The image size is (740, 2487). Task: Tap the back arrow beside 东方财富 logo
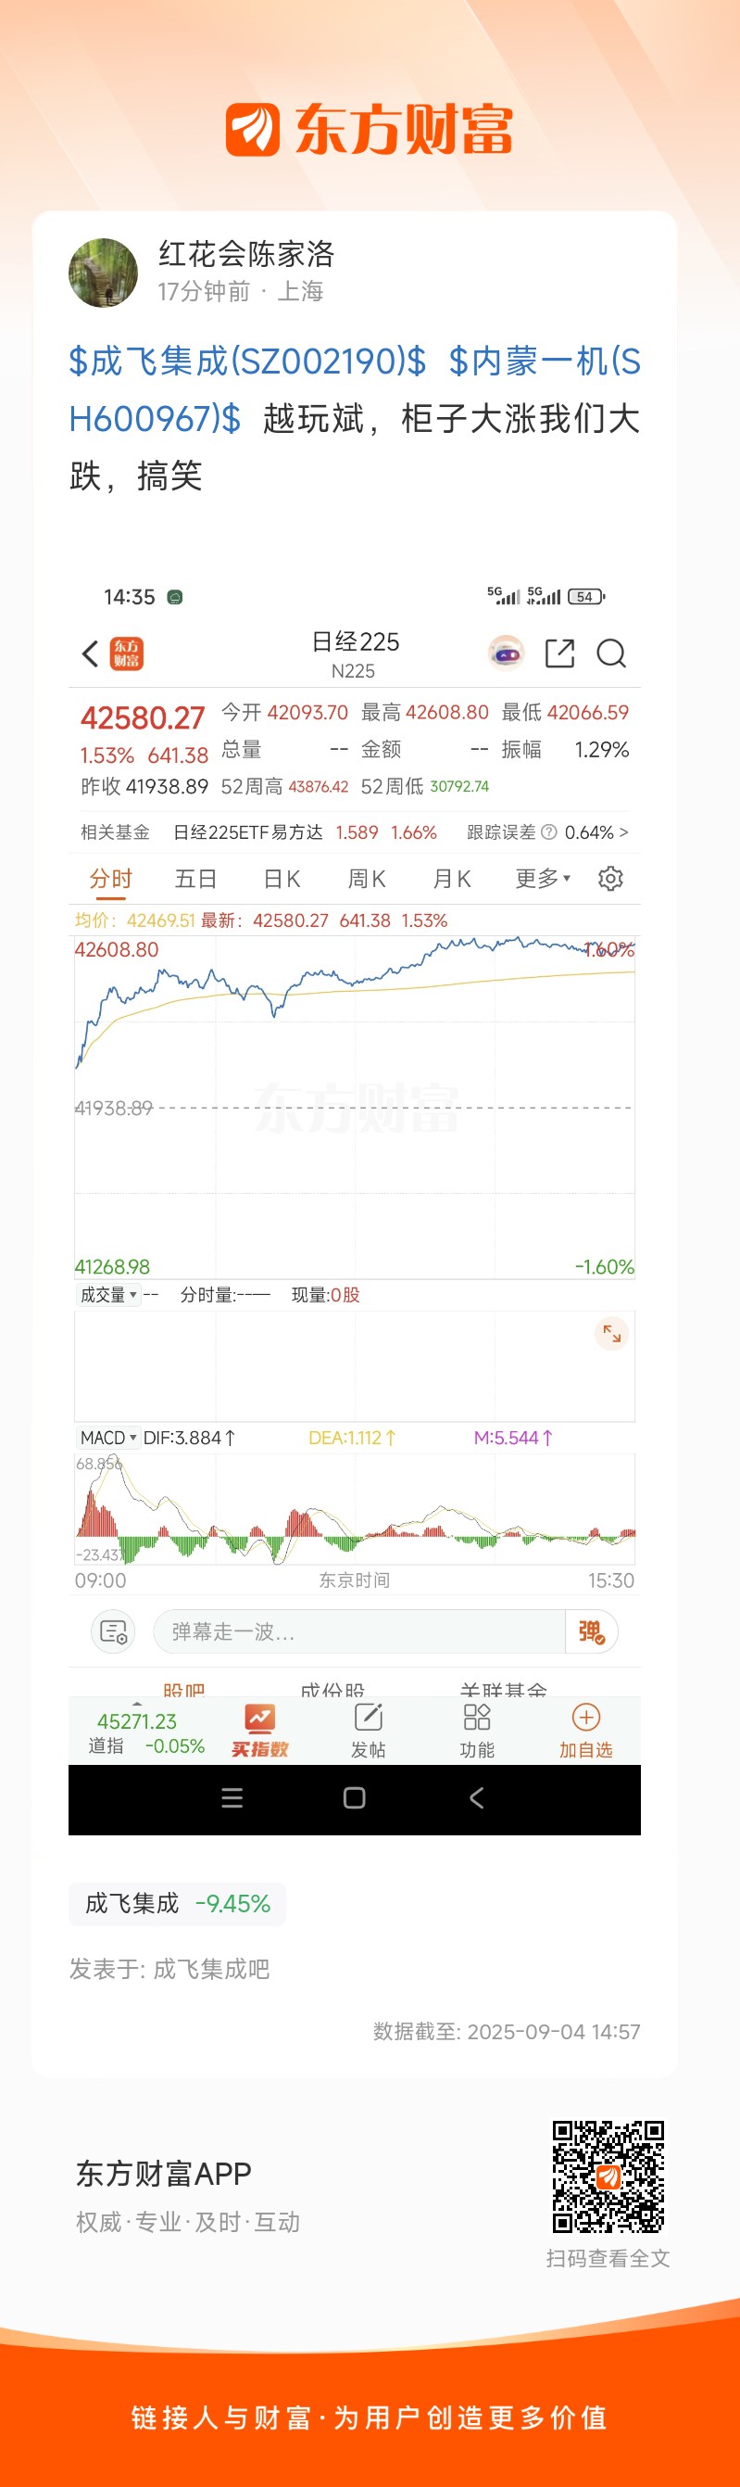[x=90, y=653]
